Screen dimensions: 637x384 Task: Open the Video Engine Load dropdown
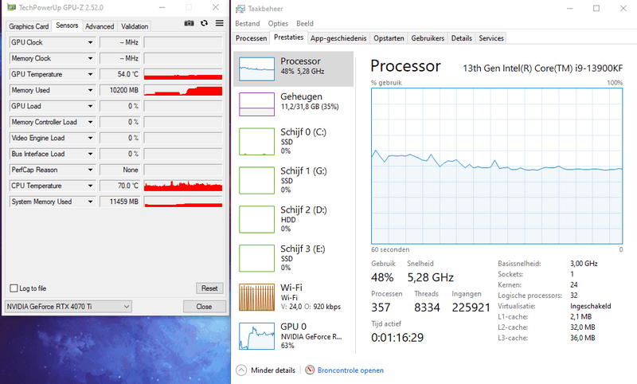pos(90,138)
